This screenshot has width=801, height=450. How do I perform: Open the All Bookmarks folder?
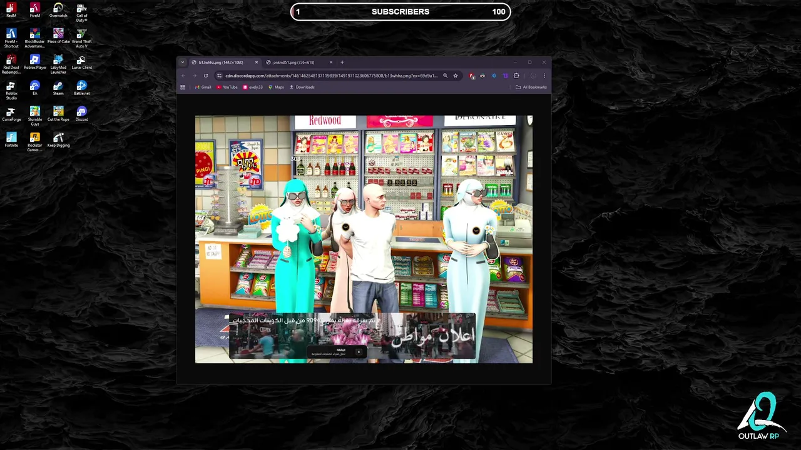[x=531, y=87]
